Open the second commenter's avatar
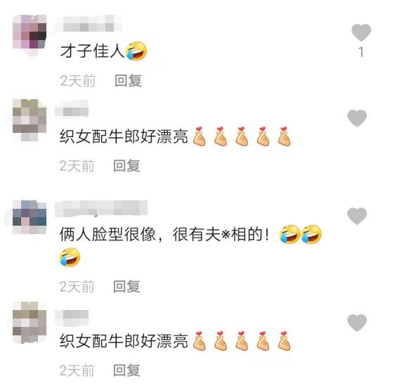Image resolution: width=397 pixels, height=386 pixels. click(x=30, y=120)
